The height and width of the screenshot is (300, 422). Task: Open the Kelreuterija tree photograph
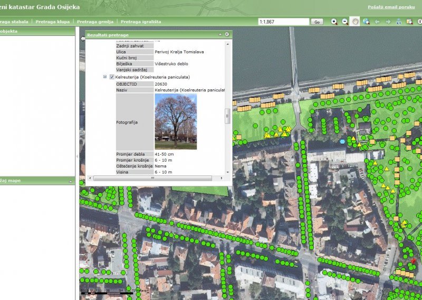pos(176,121)
